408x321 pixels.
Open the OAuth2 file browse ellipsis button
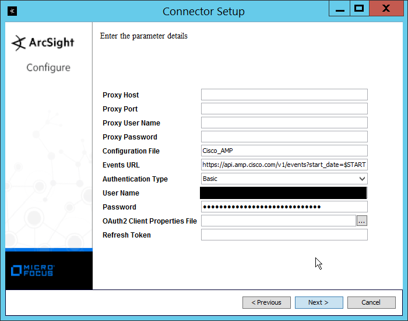pos(362,221)
